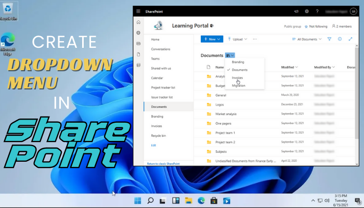Click the home icon in left rail

point(138,22)
